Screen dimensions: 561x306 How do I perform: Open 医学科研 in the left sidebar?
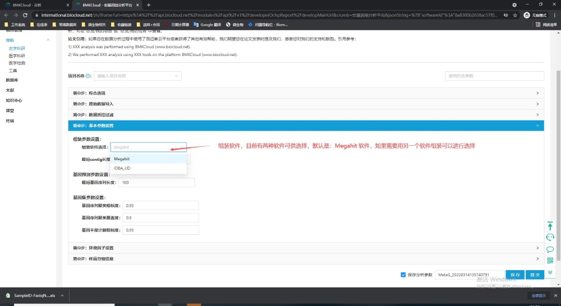[x=17, y=56]
